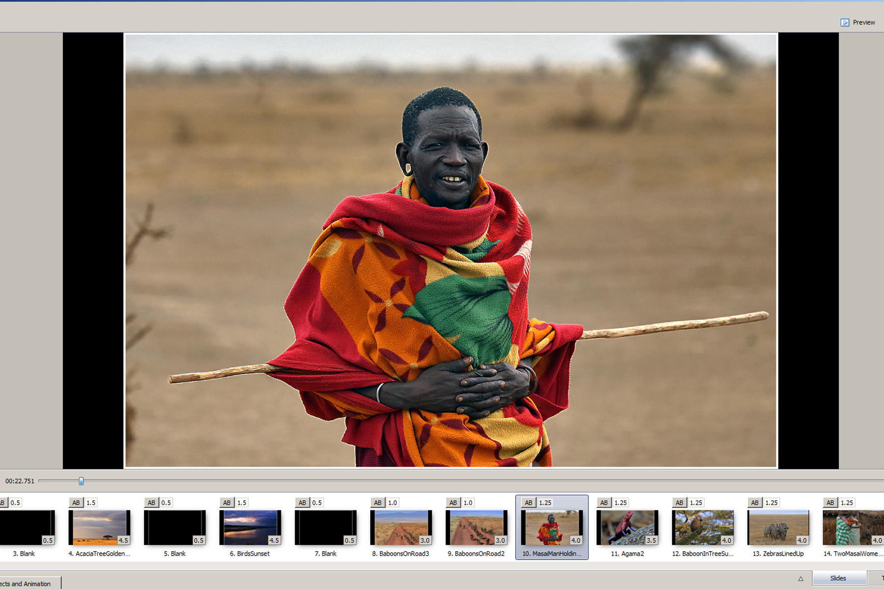Screen dimensions: 884x589
Task: Click the small triangle icon beside the Slides button
Action: pos(801,579)
